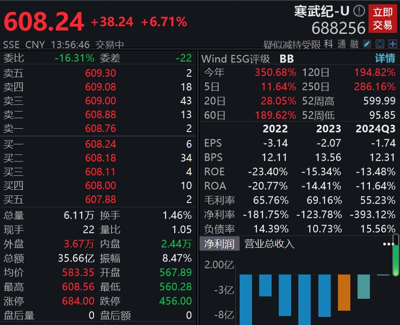Click the pencil edit icon
Screen dimensions: 400x325
367,44
